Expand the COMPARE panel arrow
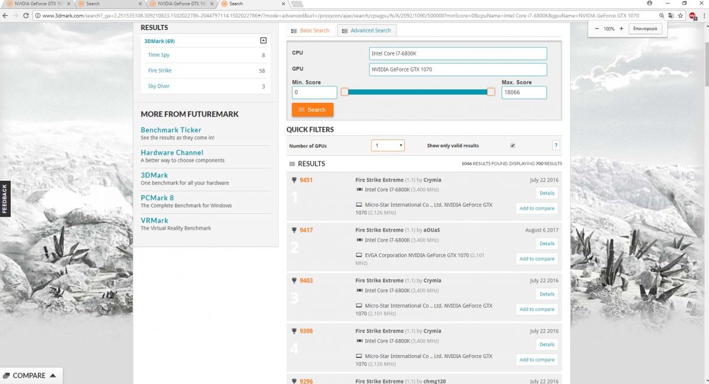This screenshot has height=384, width=709. point(53,375)
